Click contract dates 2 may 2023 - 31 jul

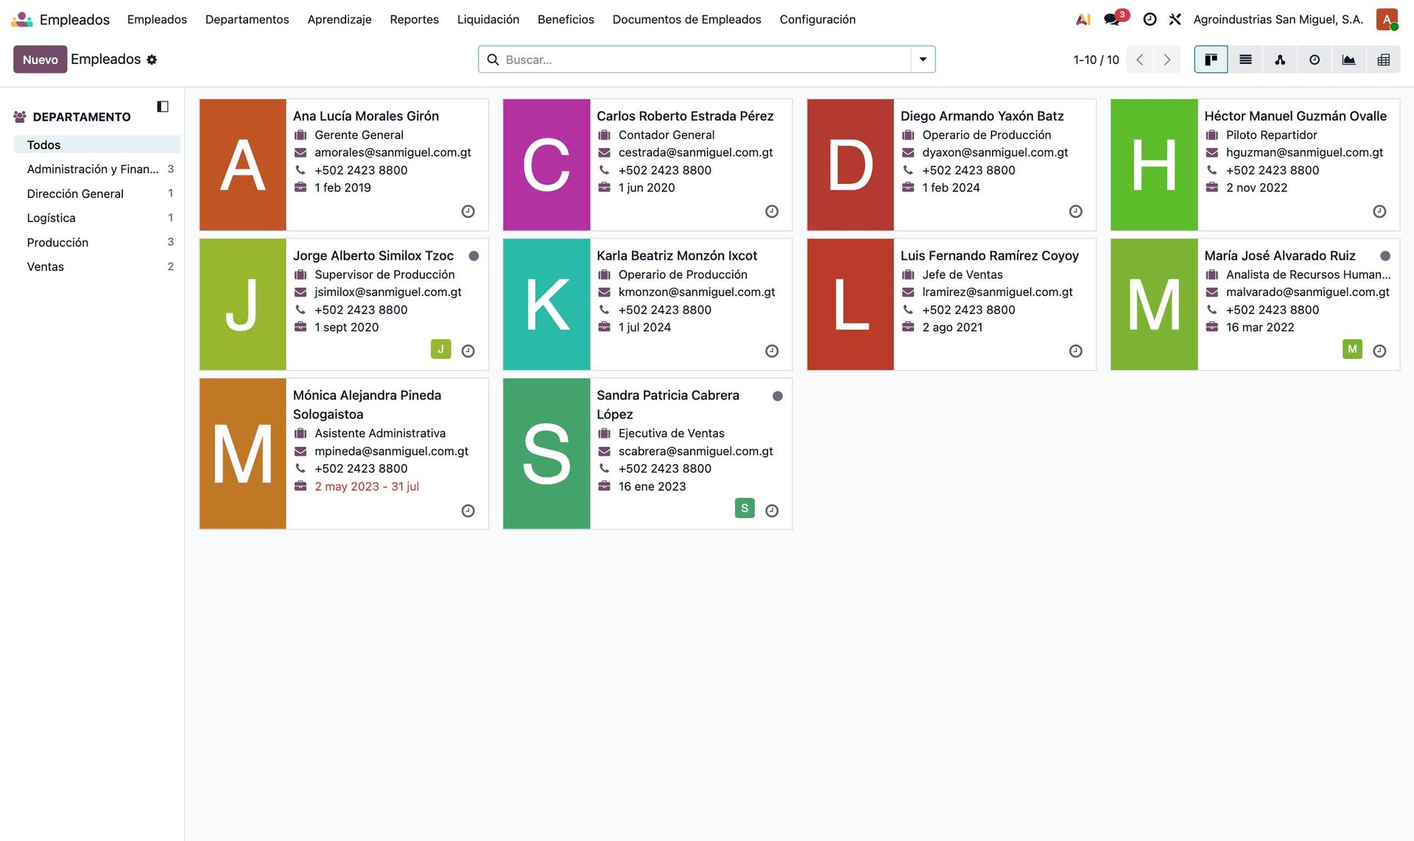click(x=367, y=486)
